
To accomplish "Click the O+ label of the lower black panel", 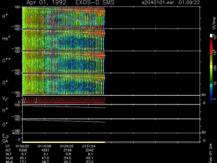I will tap(5, 124).
